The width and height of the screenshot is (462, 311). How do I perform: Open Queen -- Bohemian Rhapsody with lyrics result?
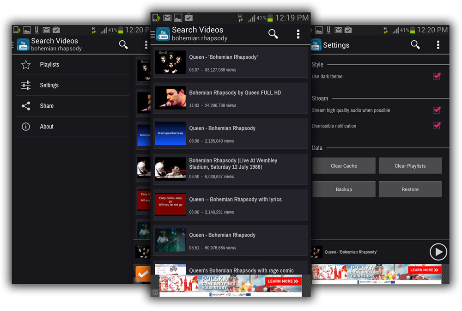click(x=231, y=205)
